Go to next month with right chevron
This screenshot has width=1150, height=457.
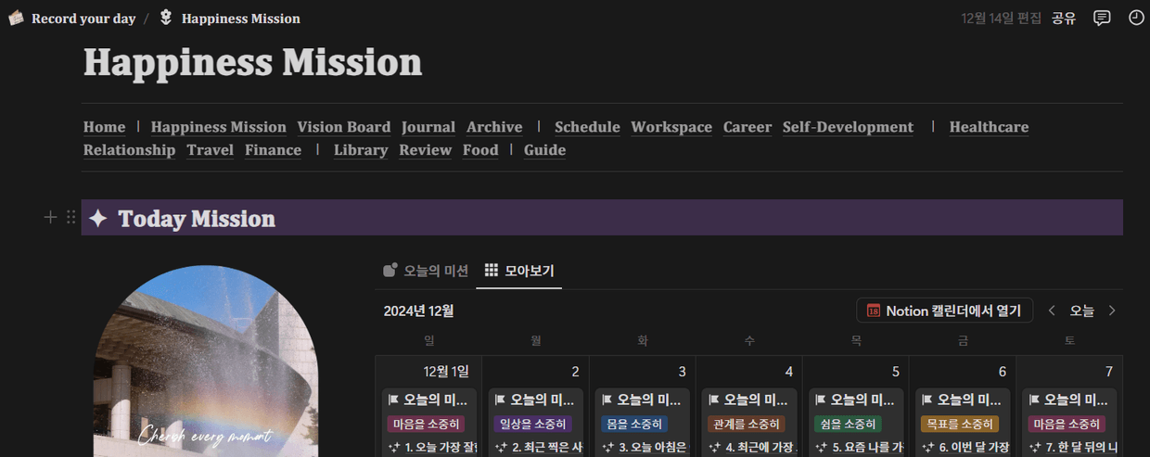pyautogui.click(x=1112, y=311)
